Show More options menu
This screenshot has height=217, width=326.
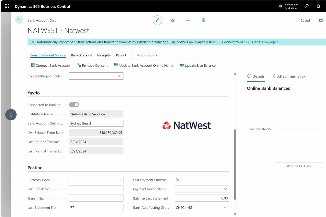(x=147, y=55)
